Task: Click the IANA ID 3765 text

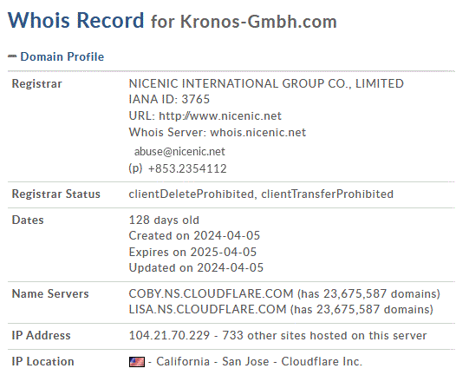Action: (x=169, y=99)
